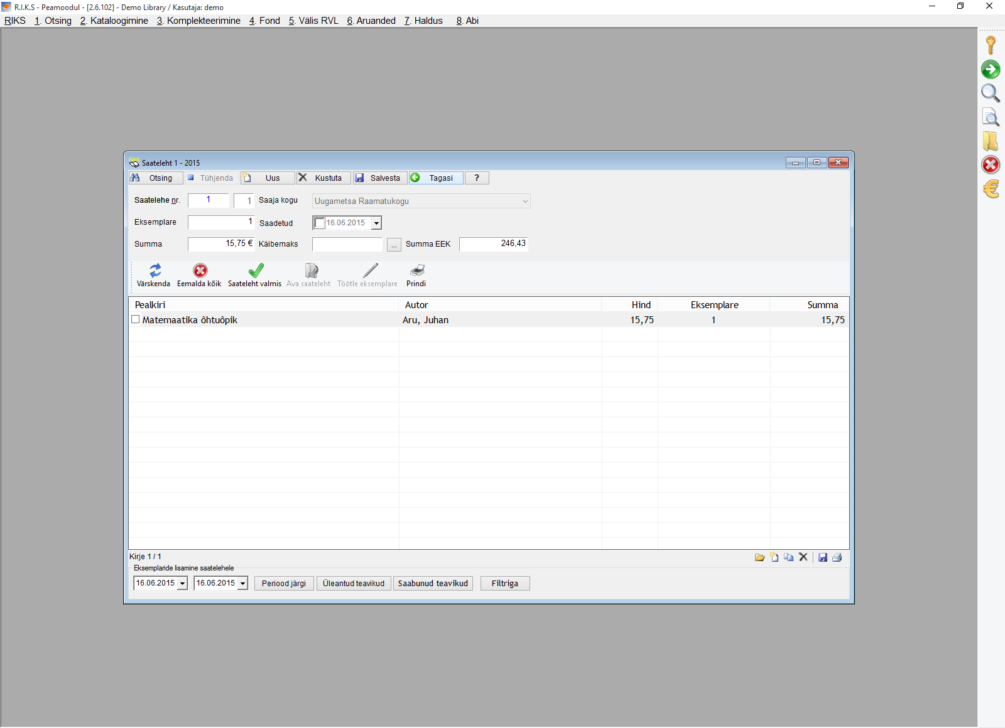Click the floppy disk icon below table
Image resolution: width=1005 pixels, height=728 pixels.
[823, 557]
